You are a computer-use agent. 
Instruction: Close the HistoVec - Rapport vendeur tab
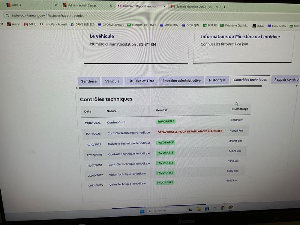(x=164, y=6)
